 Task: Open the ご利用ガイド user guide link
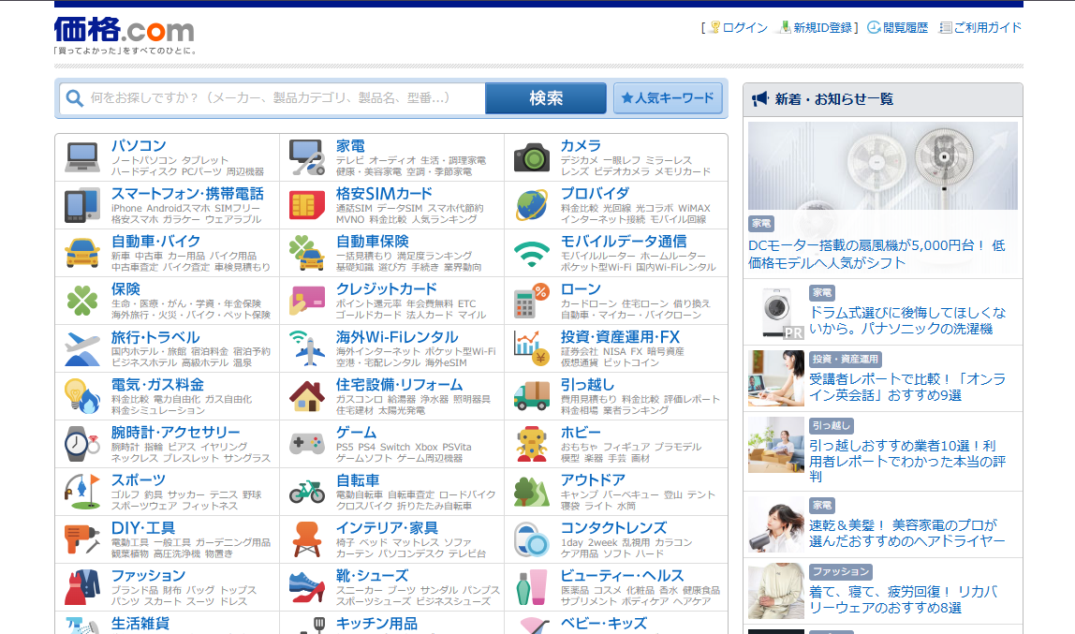point(987,28)
